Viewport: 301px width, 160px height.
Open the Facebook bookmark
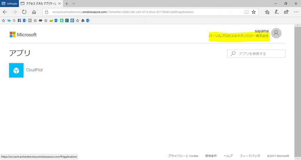point(19,21)
